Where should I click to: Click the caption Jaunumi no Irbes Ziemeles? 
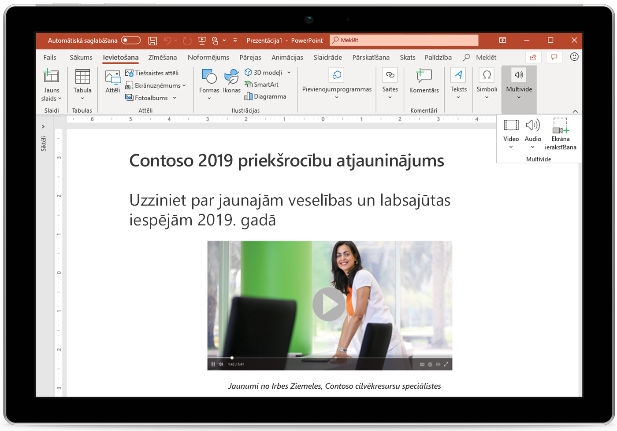tap(335, 386)
